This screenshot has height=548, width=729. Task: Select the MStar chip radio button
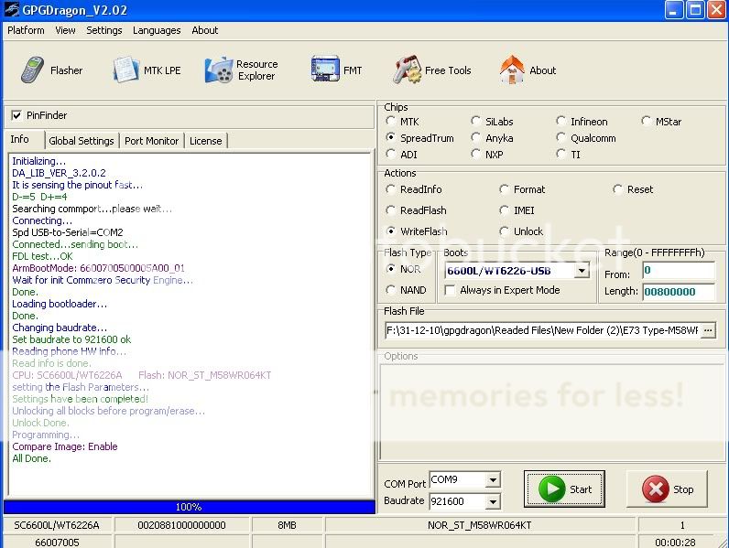[x=647, y=121]
